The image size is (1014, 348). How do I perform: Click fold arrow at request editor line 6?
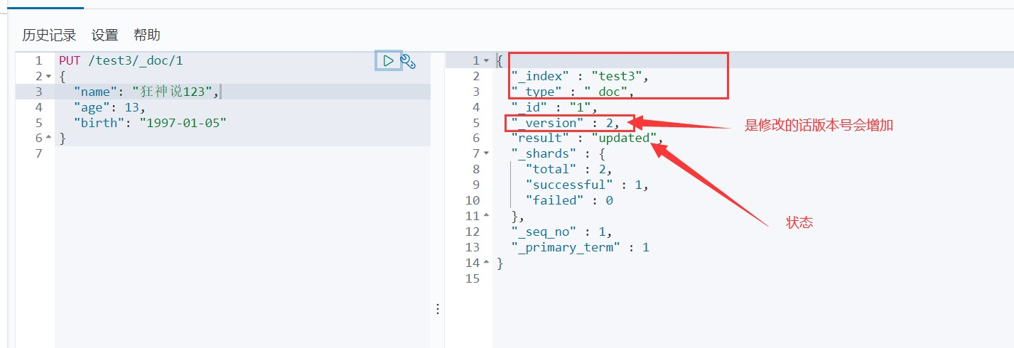[48, 138]
